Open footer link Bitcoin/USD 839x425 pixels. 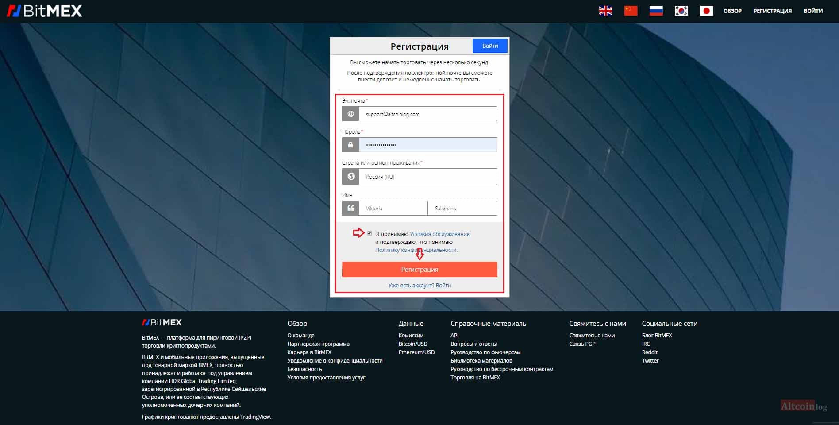click(413, 344)
